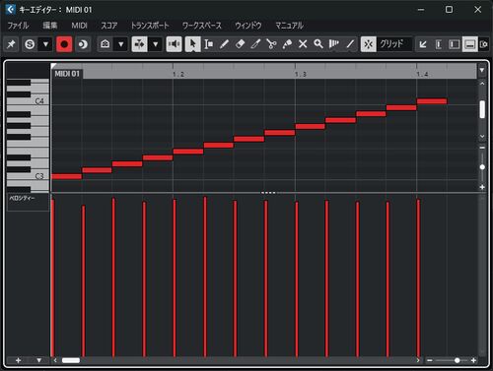Toggle the red Record in Editor button

pos(64,44)
